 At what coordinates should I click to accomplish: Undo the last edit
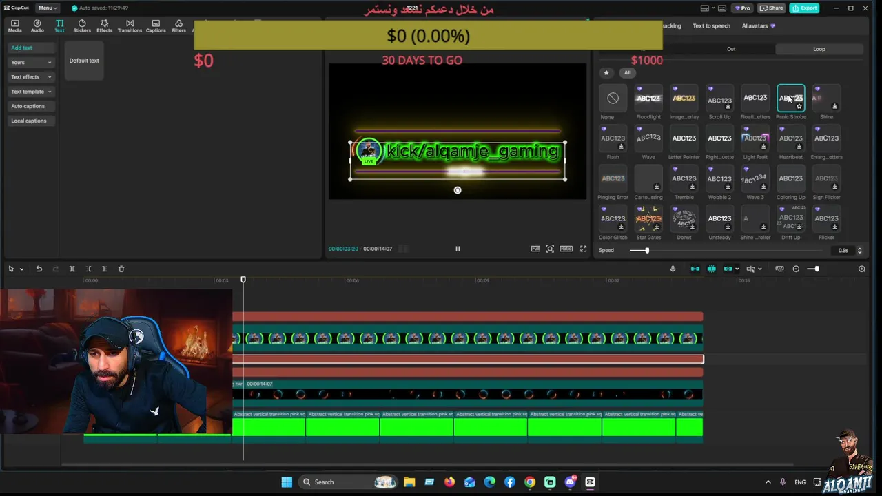coord(39,269)
